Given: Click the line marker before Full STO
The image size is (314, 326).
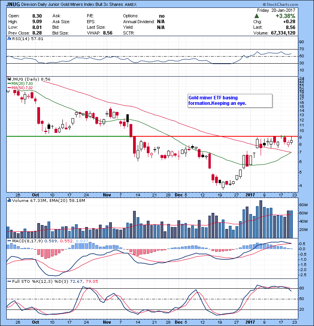Looking at the screenshot, I should (9, 282).
